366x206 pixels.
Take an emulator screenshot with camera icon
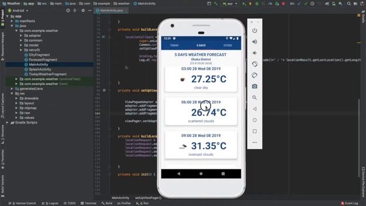click(254, 86)
